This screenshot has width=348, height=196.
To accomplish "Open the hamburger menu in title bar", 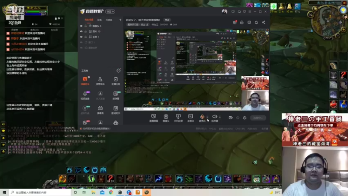I will point(250,12).
